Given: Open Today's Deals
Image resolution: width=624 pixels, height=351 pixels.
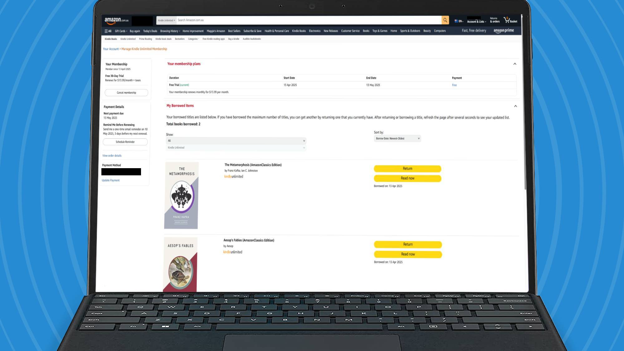Looking at the screenshot, I should pos(150,31).
